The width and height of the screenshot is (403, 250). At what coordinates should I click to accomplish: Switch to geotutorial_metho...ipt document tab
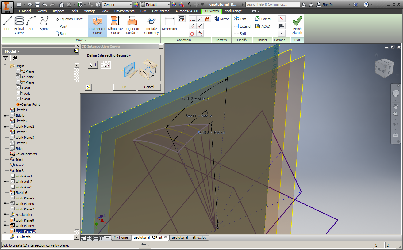[x=189, y=237]
